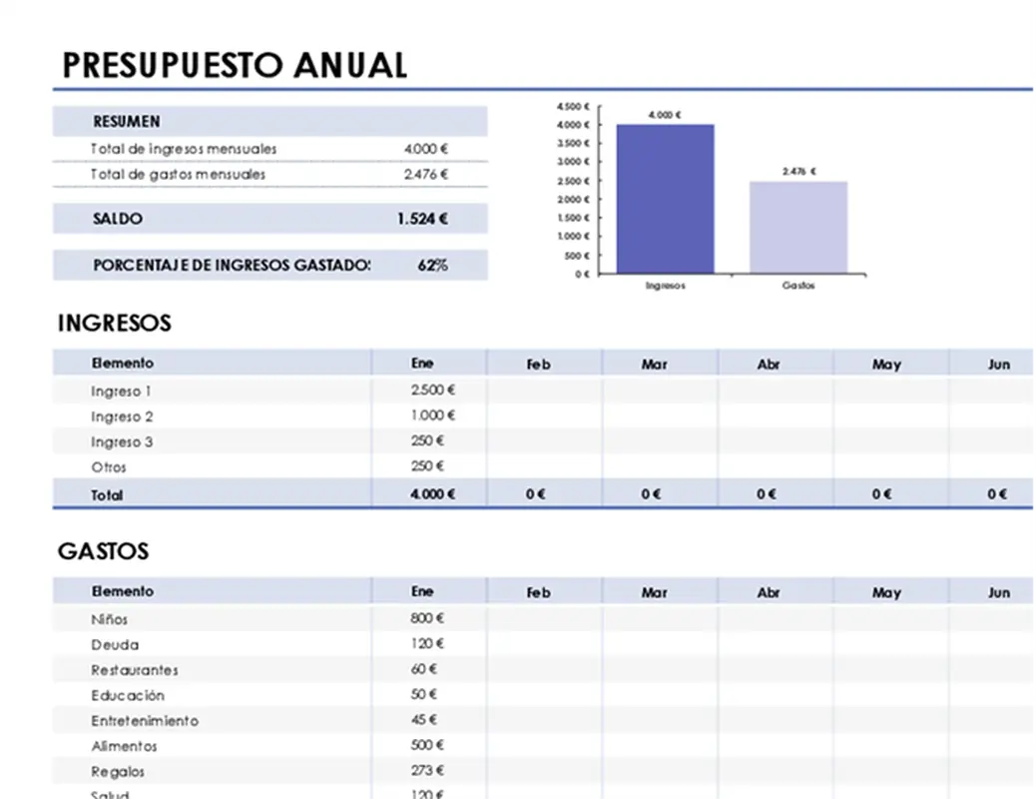This screenshot has height=799, width=1036.
Task: Select the Regalos amount 273 €
Action: [x=427, y=770]
